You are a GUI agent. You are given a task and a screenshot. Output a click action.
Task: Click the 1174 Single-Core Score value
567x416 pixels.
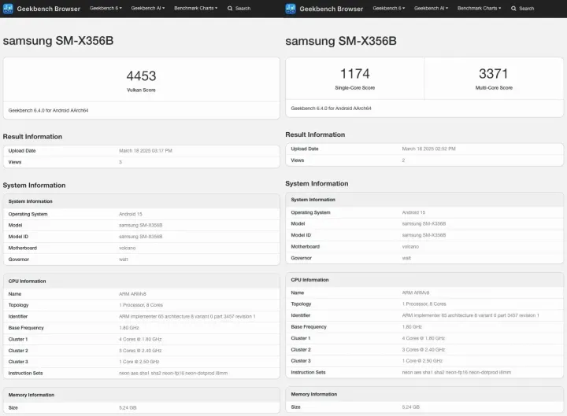coord(354,74)
